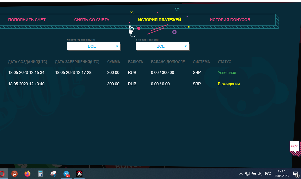Show hidden system tray icons

(x=241, y=174)
